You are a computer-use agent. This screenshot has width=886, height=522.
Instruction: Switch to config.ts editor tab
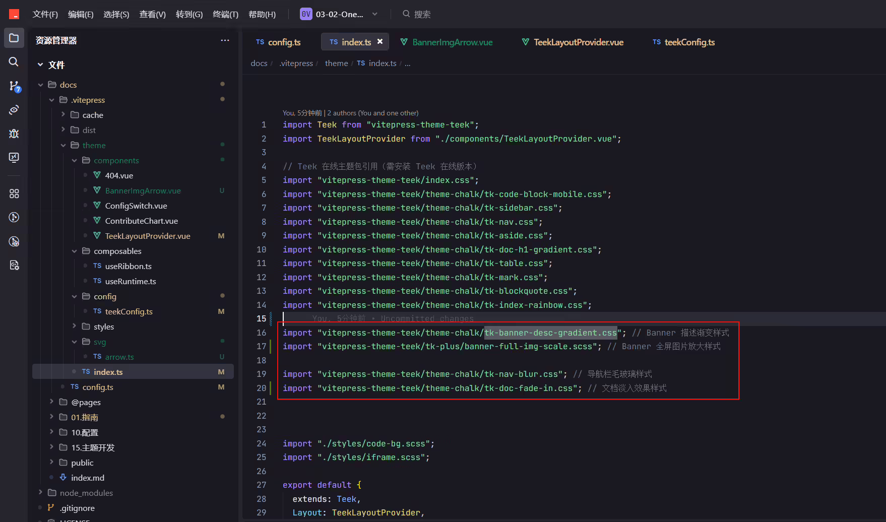[x=279, y=42]
